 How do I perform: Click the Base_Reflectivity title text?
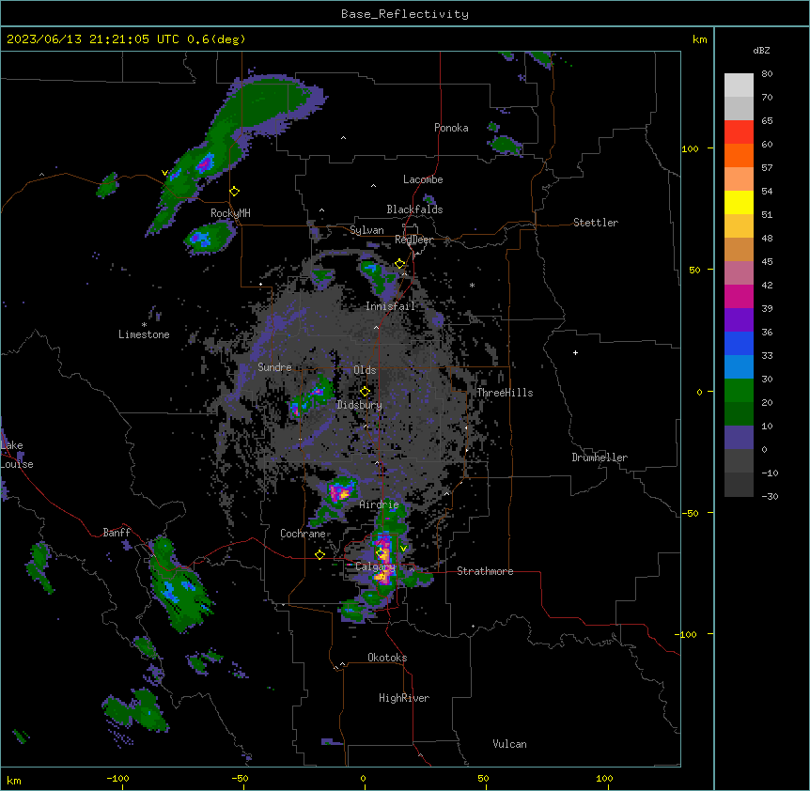coord(404,14)
